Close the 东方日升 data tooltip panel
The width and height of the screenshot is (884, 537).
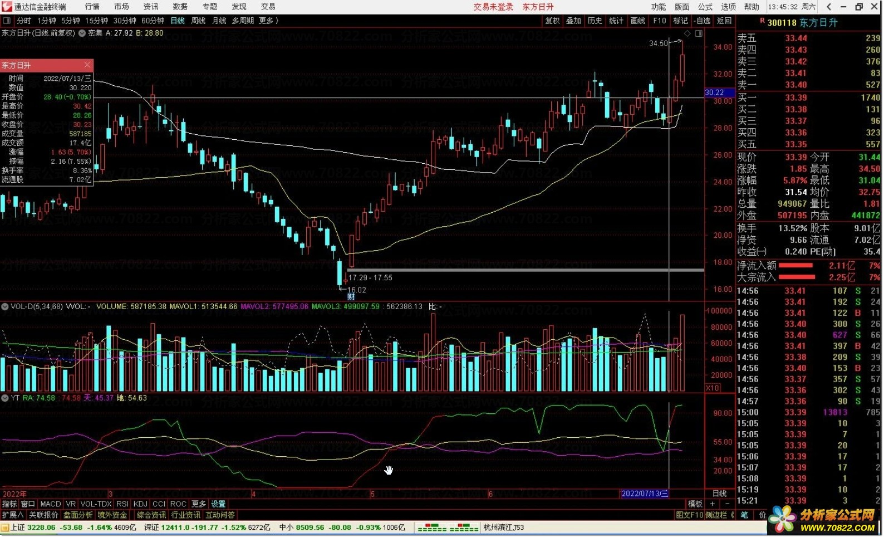click(87, 65)
